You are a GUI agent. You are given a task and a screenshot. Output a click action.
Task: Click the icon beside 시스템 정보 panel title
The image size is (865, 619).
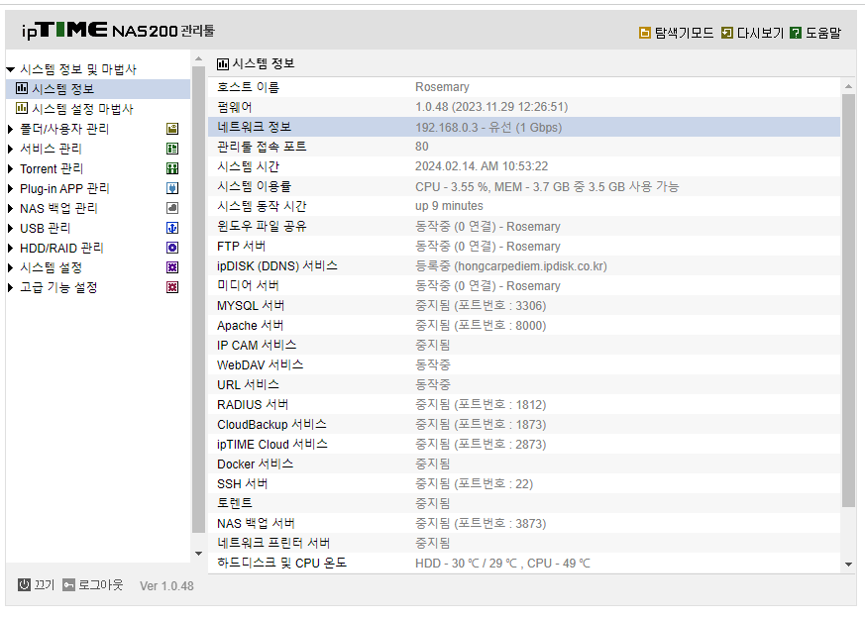(222, 64)
